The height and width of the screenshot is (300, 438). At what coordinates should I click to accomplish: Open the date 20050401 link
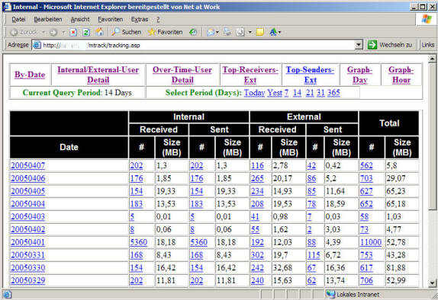pyautogui.click(x=28, y=242)
